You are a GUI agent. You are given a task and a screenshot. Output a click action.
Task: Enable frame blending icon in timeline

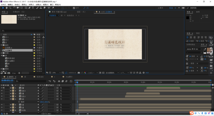pos(63,81)
